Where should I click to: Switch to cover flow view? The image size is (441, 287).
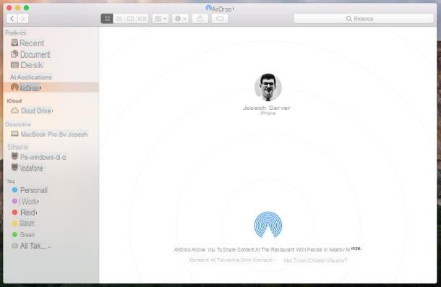pos(142,19)
